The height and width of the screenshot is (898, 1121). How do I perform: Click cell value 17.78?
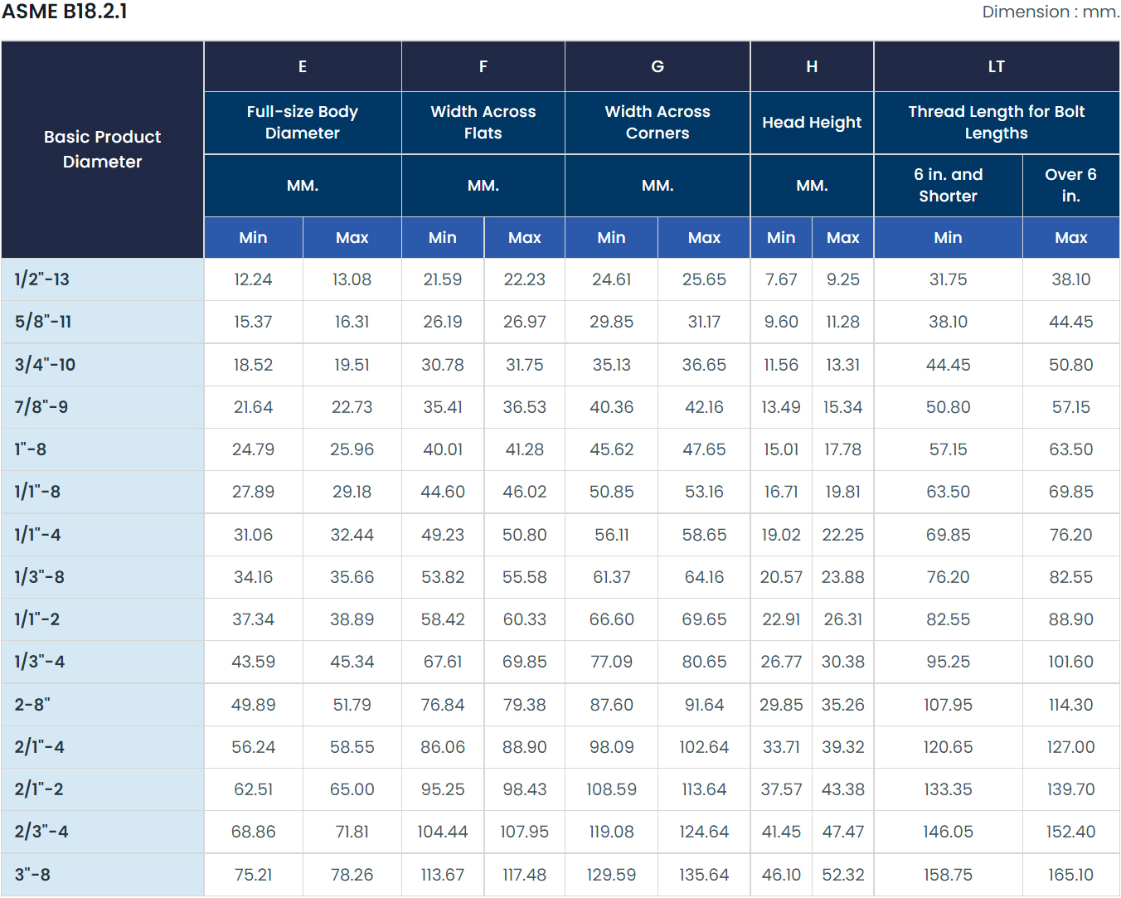pos(843,449)
